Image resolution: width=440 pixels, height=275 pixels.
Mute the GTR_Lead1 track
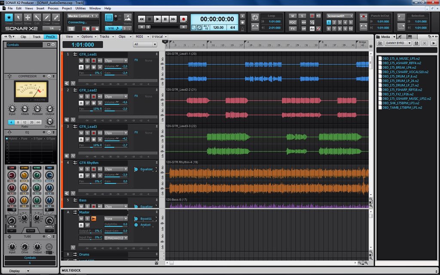pyautogui.click(x=81, y=61)
